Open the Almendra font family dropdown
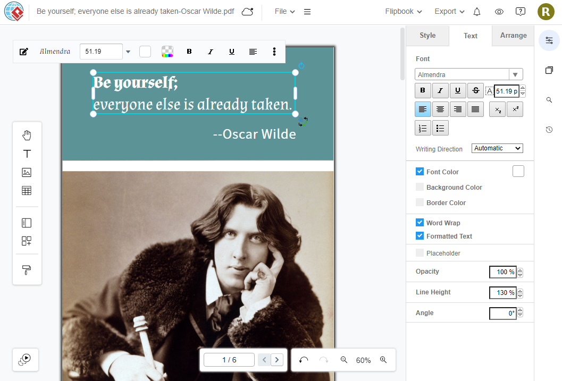 [x=468, y=75]
